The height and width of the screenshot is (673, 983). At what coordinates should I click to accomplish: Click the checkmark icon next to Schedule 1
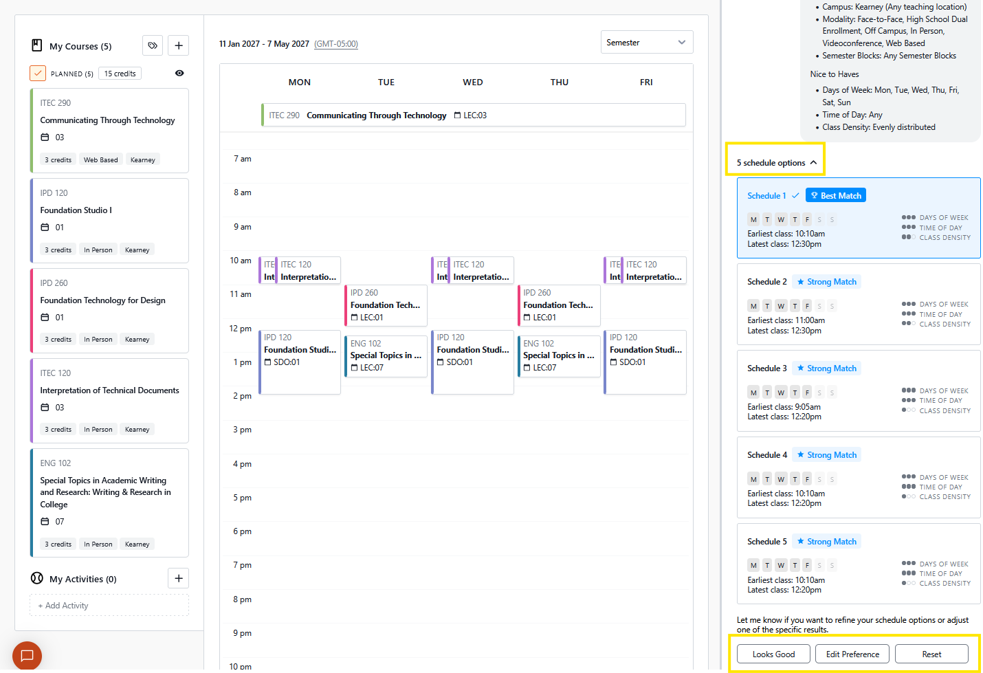tap(795, 196)
